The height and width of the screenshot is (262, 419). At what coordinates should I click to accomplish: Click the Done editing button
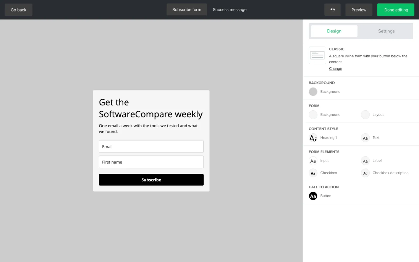(396, 10)
